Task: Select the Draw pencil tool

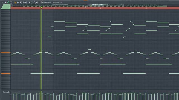Action: pos(15,2)
